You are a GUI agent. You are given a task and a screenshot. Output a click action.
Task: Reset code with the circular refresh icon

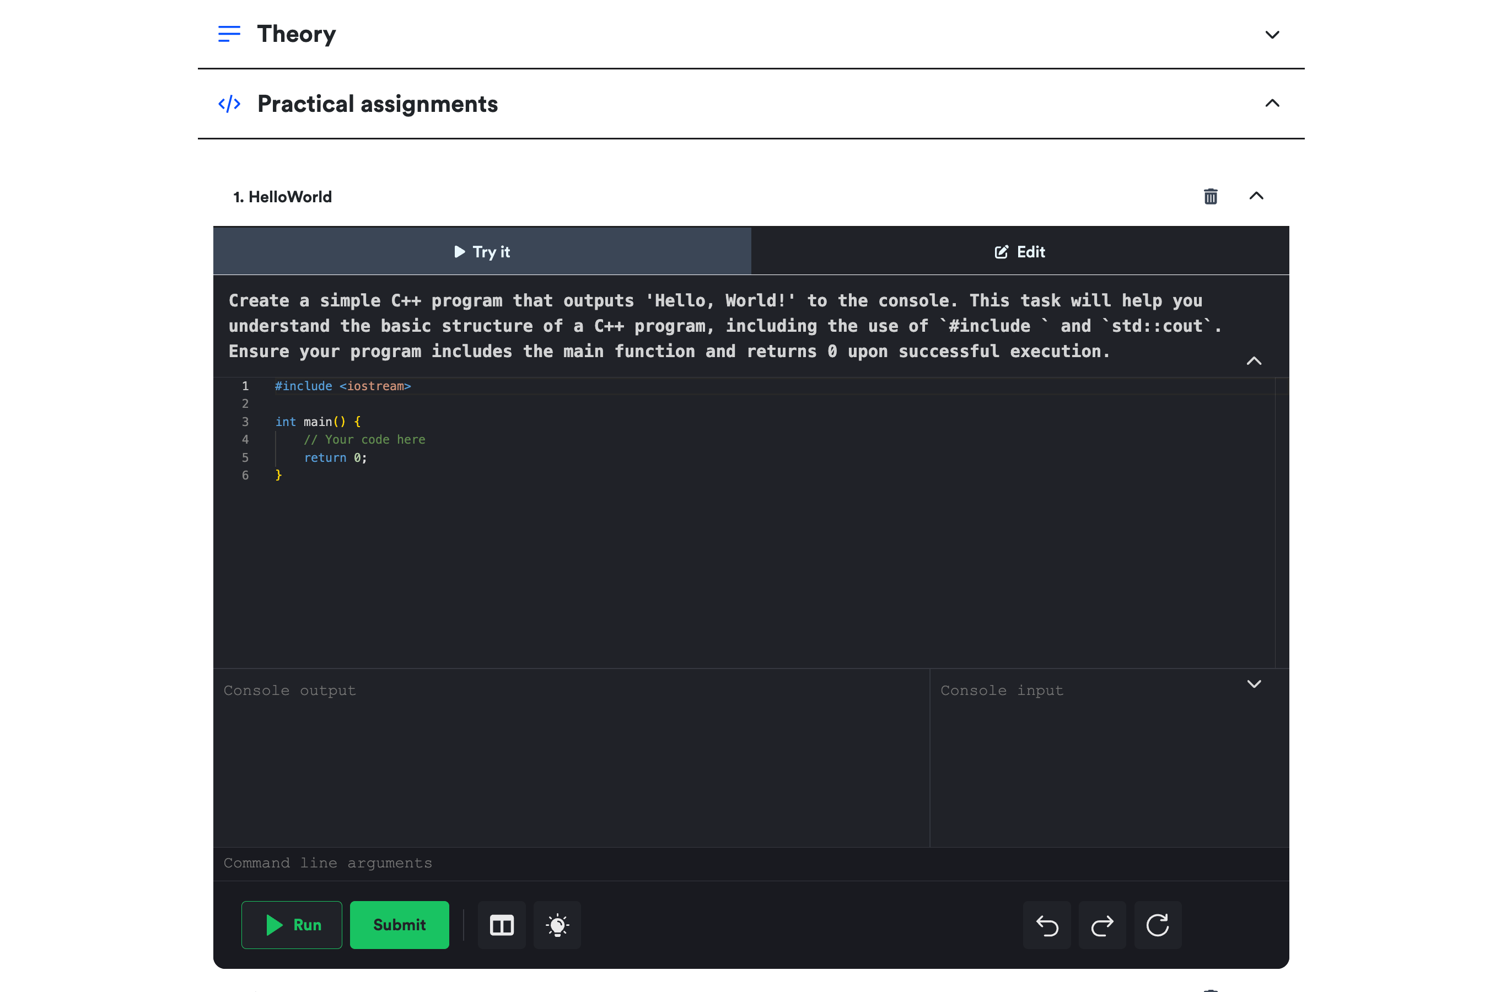click(x=1158, y=925)
